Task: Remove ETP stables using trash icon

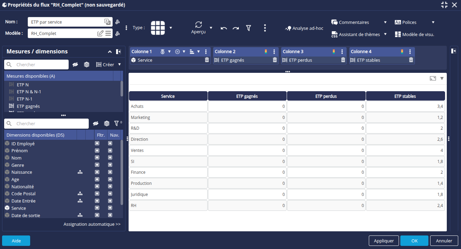Action: [411, 60]
